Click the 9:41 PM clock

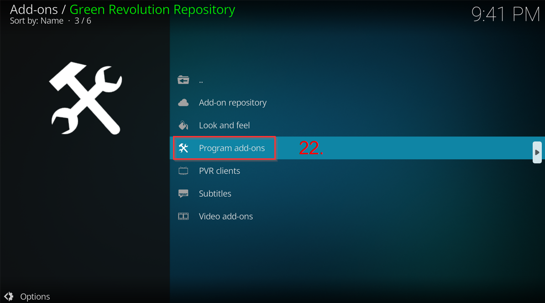coord(505,15)
